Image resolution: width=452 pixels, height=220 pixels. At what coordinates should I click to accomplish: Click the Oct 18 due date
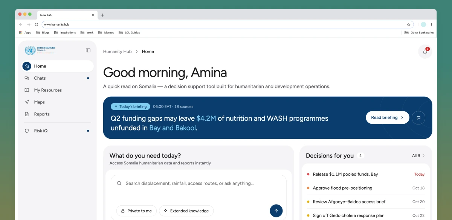pyautogui.click(x=418, y=188)
